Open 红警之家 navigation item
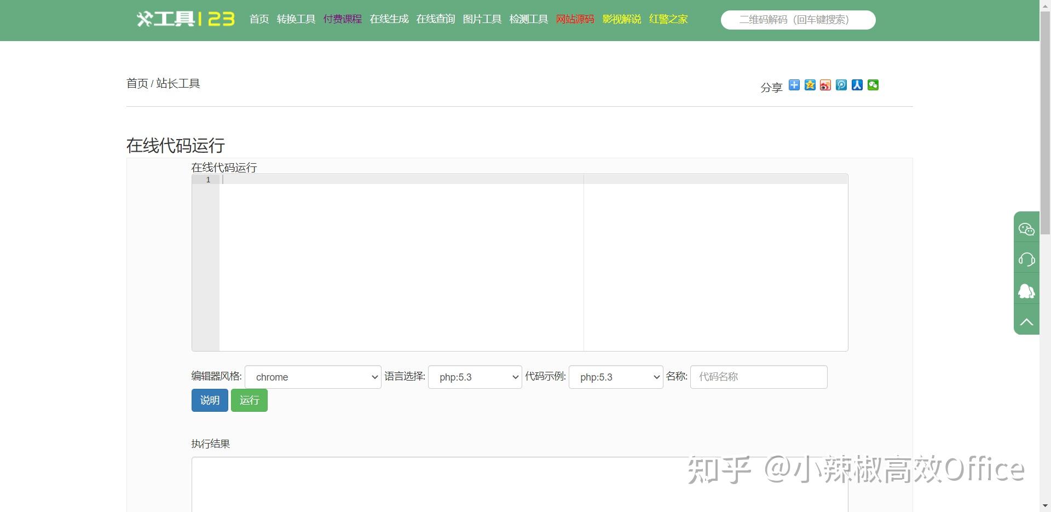 668,19
